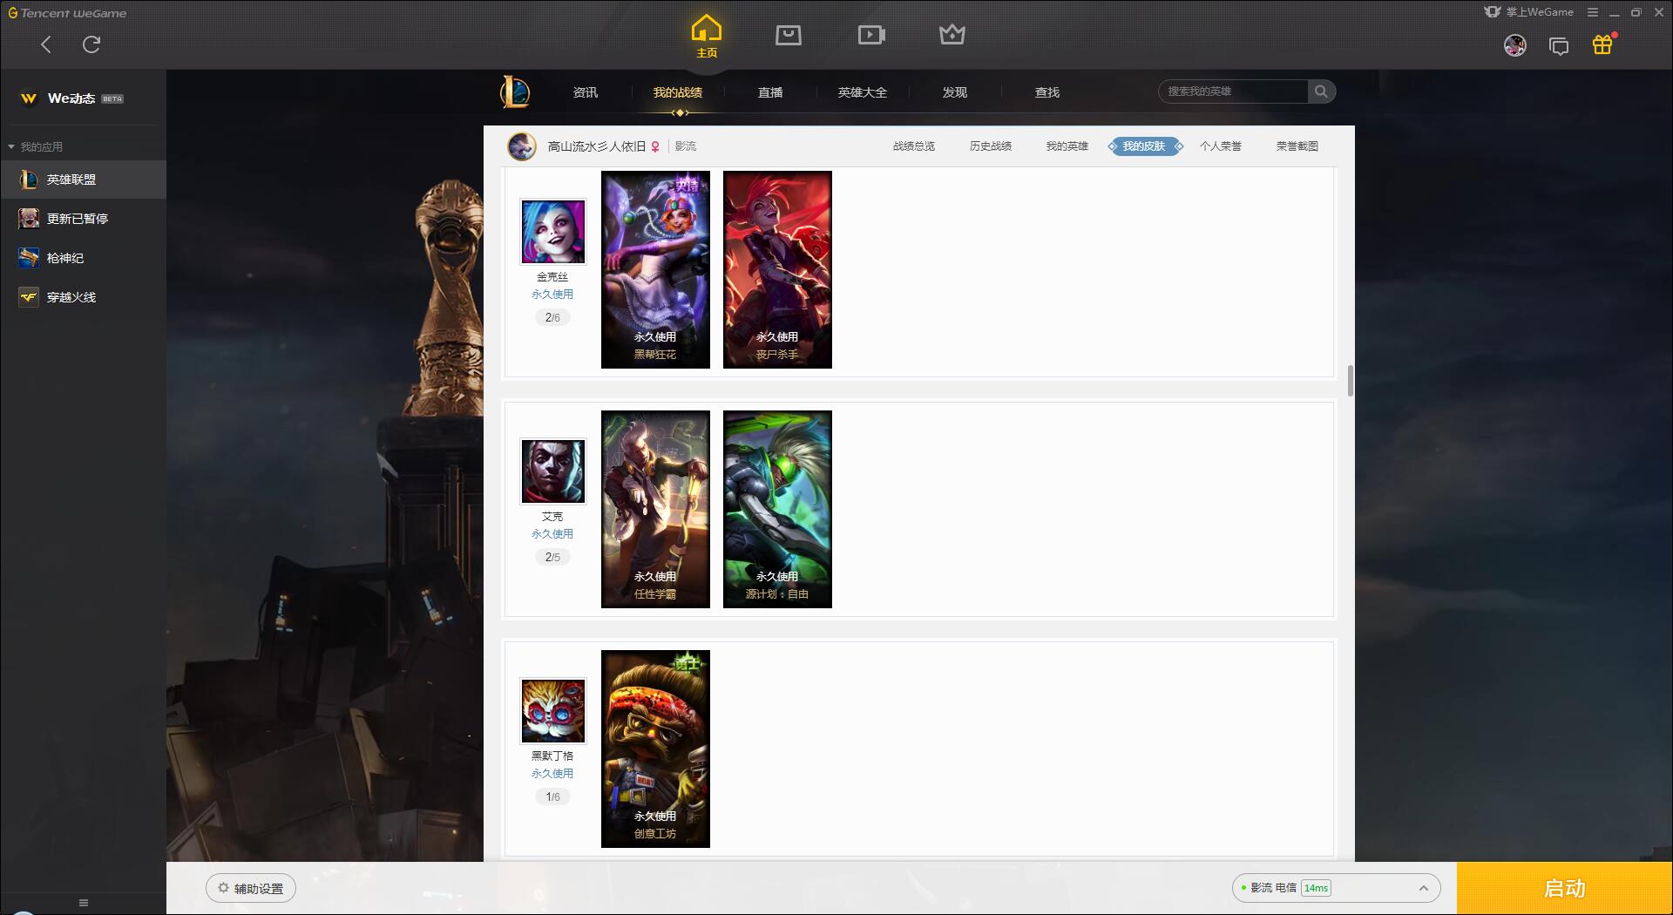Switch to 我的英雄 sub-tab

1067,146
